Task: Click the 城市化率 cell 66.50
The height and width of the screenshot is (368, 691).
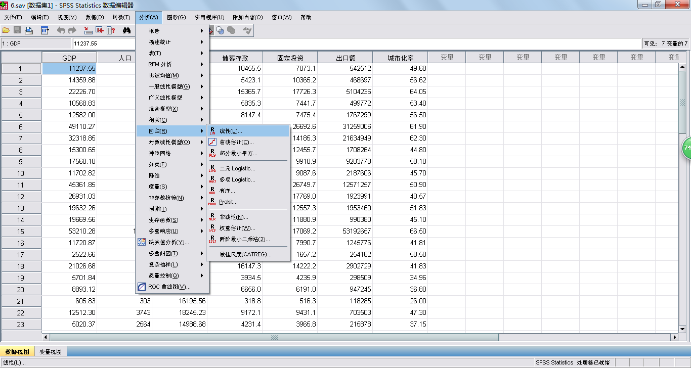Action: point(400,231)
